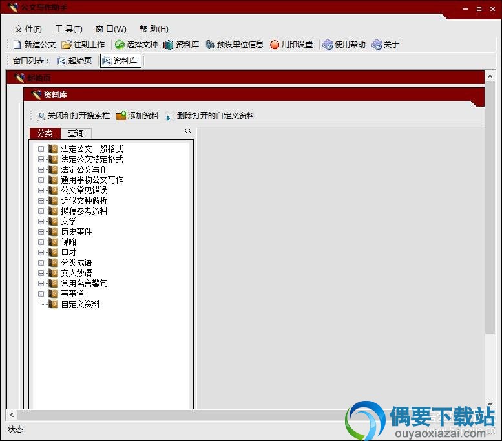Viewport: 502px width, 441px height.
Task: Expand the 事事通 tree node
Action: 41,294
